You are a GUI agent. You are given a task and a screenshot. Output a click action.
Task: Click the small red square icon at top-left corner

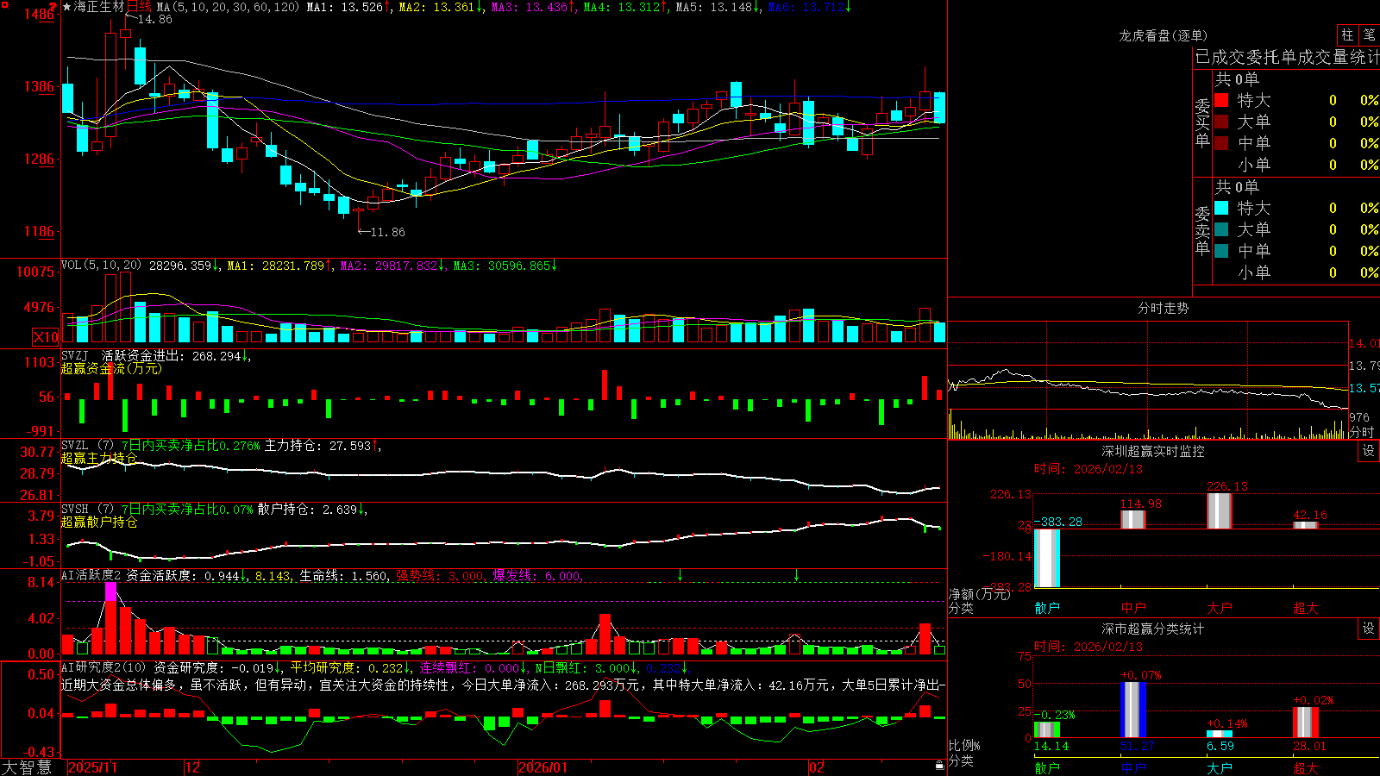[4, 4]
